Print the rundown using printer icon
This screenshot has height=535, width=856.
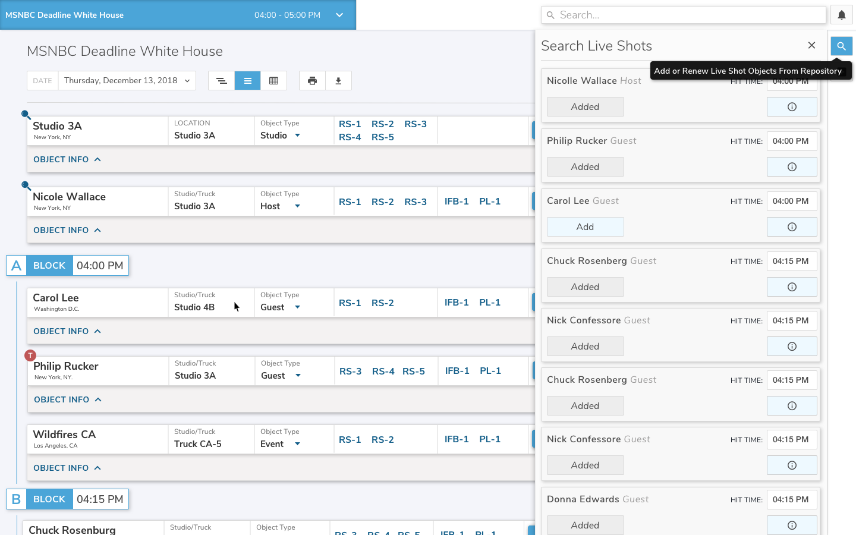coord(312,81)
